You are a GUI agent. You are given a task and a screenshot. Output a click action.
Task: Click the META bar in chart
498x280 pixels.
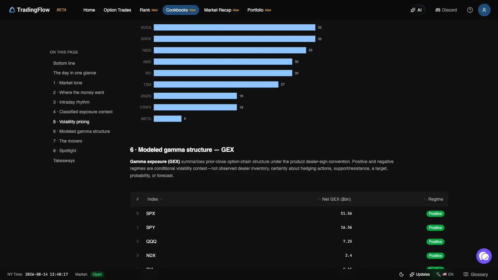click(x=167, y=119)
